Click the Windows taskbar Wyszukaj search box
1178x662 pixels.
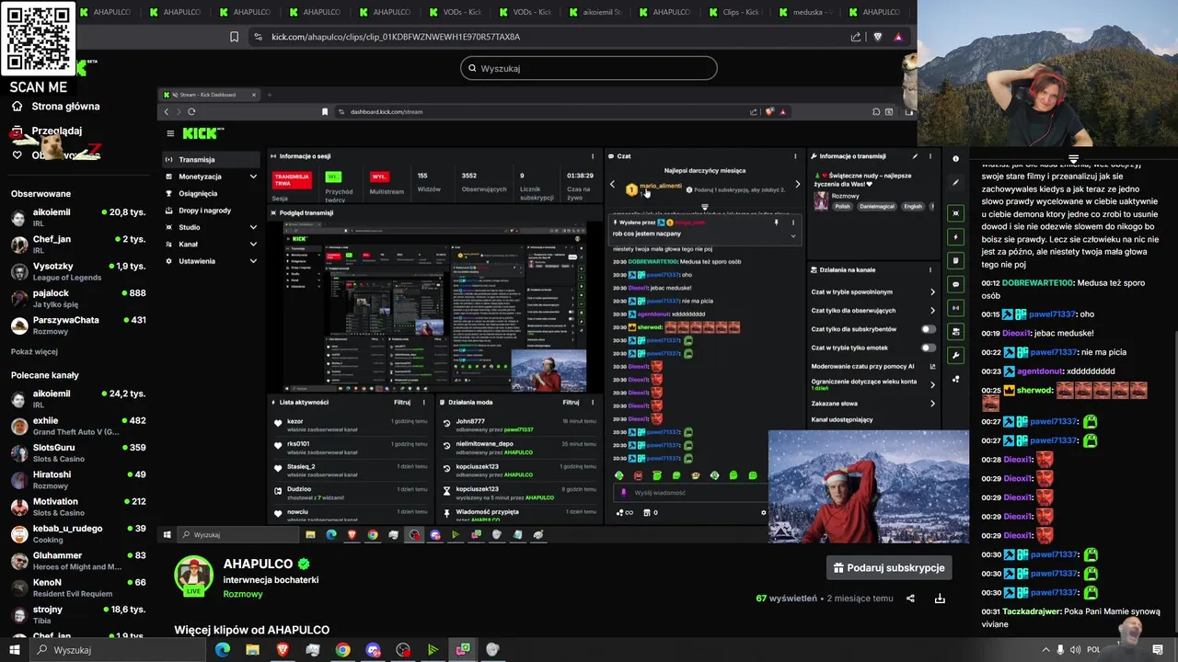pyautogui.click(x=120, y=650)
